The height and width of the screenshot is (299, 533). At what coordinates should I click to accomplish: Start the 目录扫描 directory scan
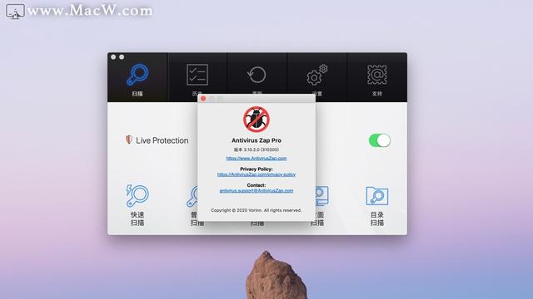(x=377, y=205)
